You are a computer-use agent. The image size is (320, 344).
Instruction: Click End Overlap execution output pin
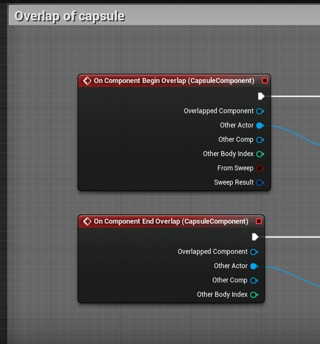(255, 237)
